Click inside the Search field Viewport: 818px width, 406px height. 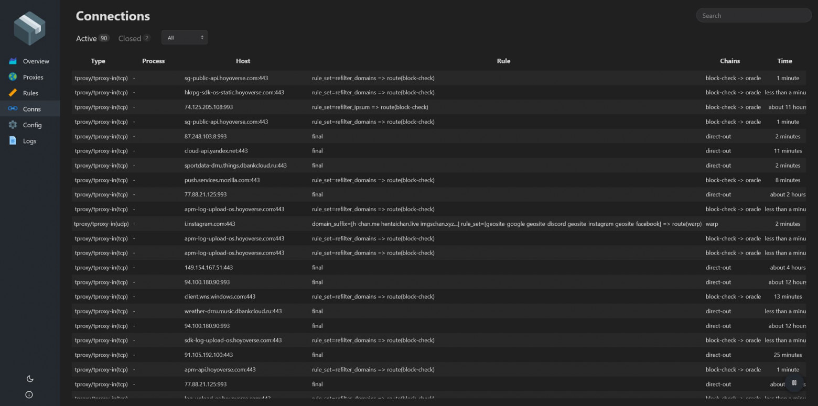pos(754,15)
